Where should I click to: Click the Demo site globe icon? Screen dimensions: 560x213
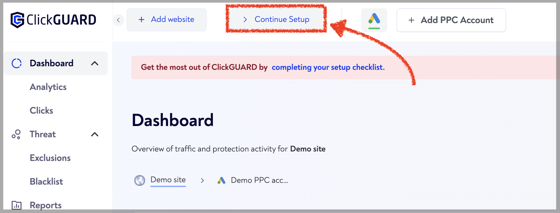[x=140, y=180]
